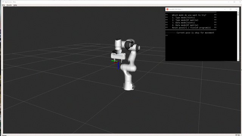242x136 pixels.
Task: Click the terminal scrollbar up arrow
Action: coord(238,12)
